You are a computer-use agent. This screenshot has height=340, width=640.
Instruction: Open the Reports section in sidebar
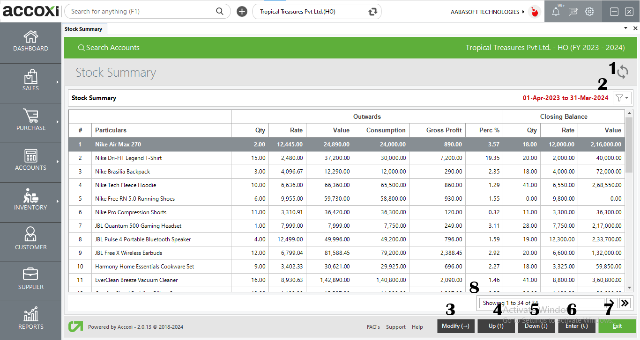(30, 318)
